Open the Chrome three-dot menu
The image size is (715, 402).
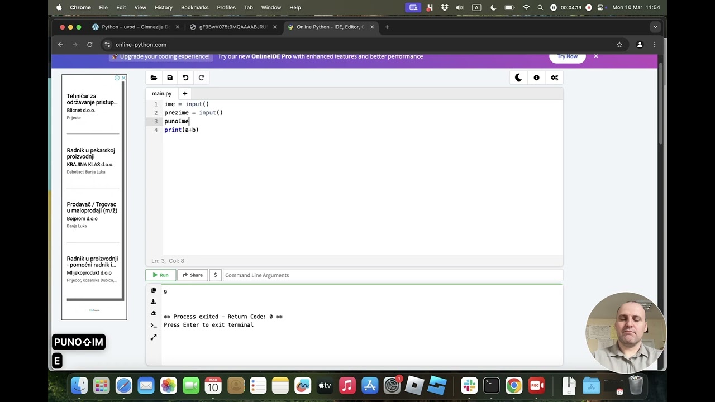tap(654, 45)
